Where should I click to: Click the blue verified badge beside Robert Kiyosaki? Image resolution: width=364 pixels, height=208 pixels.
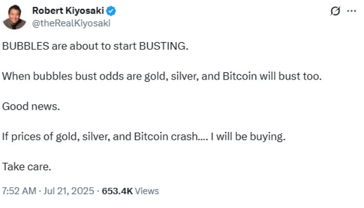[x=111, y=11]
